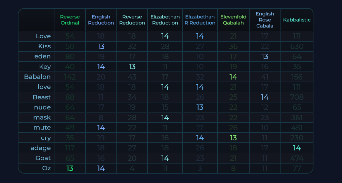
Task: Click the Reverse Ordinal column header
Action: (x=70, y=20)
